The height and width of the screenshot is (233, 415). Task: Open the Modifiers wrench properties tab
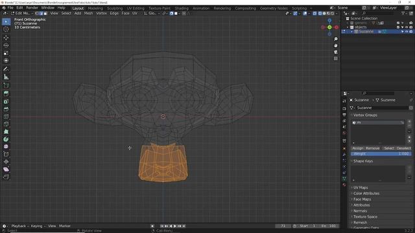[x=344, y=154]
